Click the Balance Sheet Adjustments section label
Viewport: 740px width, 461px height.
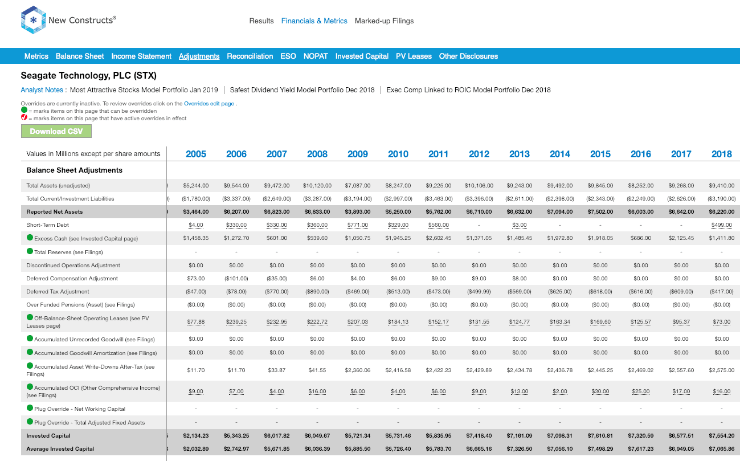coord(75,170)
